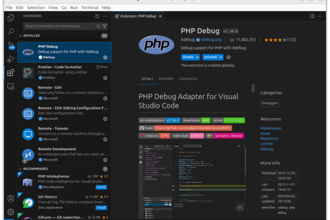
Task: Click the codecov 67% badge
Action: coord(154,136)
